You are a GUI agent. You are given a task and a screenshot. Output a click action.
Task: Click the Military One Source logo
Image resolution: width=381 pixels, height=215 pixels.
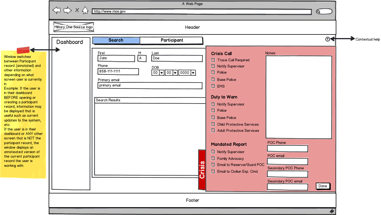(x=73, y=27)
